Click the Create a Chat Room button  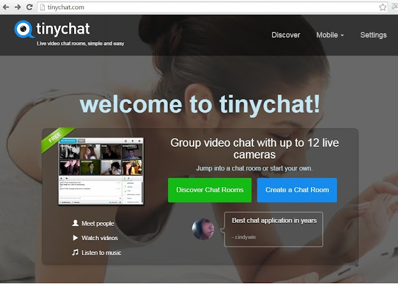[297, 190]
